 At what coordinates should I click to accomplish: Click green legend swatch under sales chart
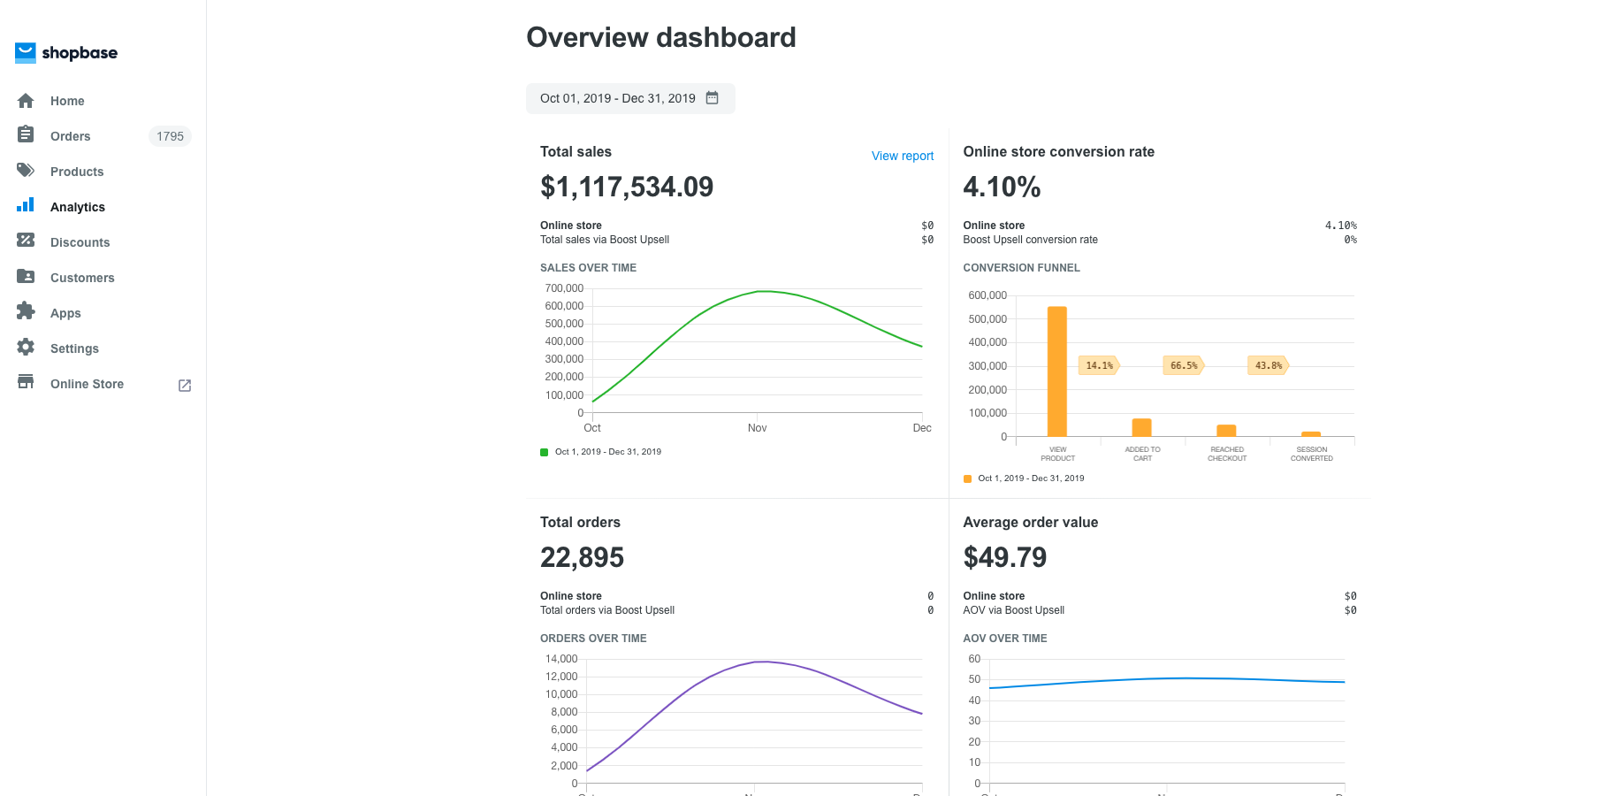545,452
